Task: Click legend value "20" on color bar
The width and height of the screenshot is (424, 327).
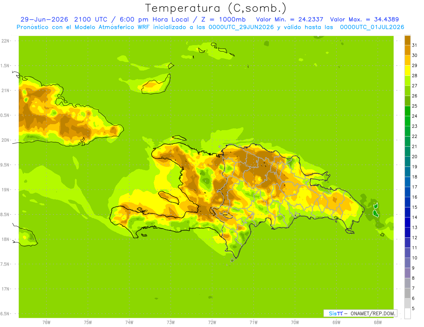Action: tap(414, 157)
